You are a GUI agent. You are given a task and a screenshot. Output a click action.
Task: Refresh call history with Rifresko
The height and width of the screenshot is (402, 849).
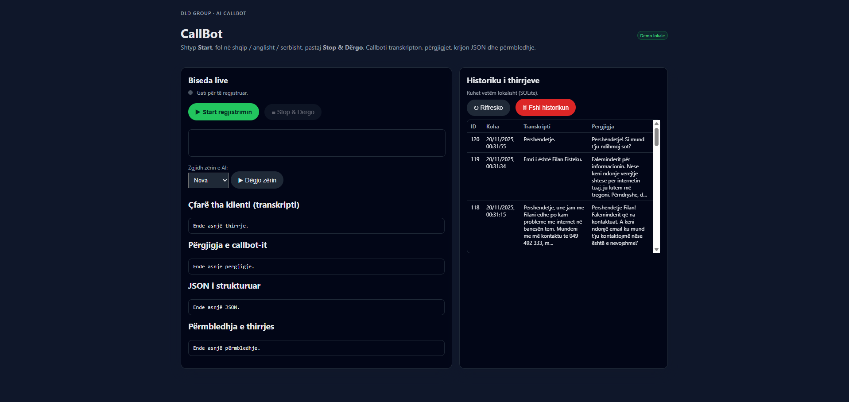pyautogui.click(x=488, y=108)
